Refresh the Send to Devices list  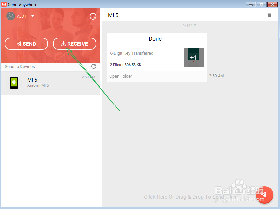click(x=94, y=66)
